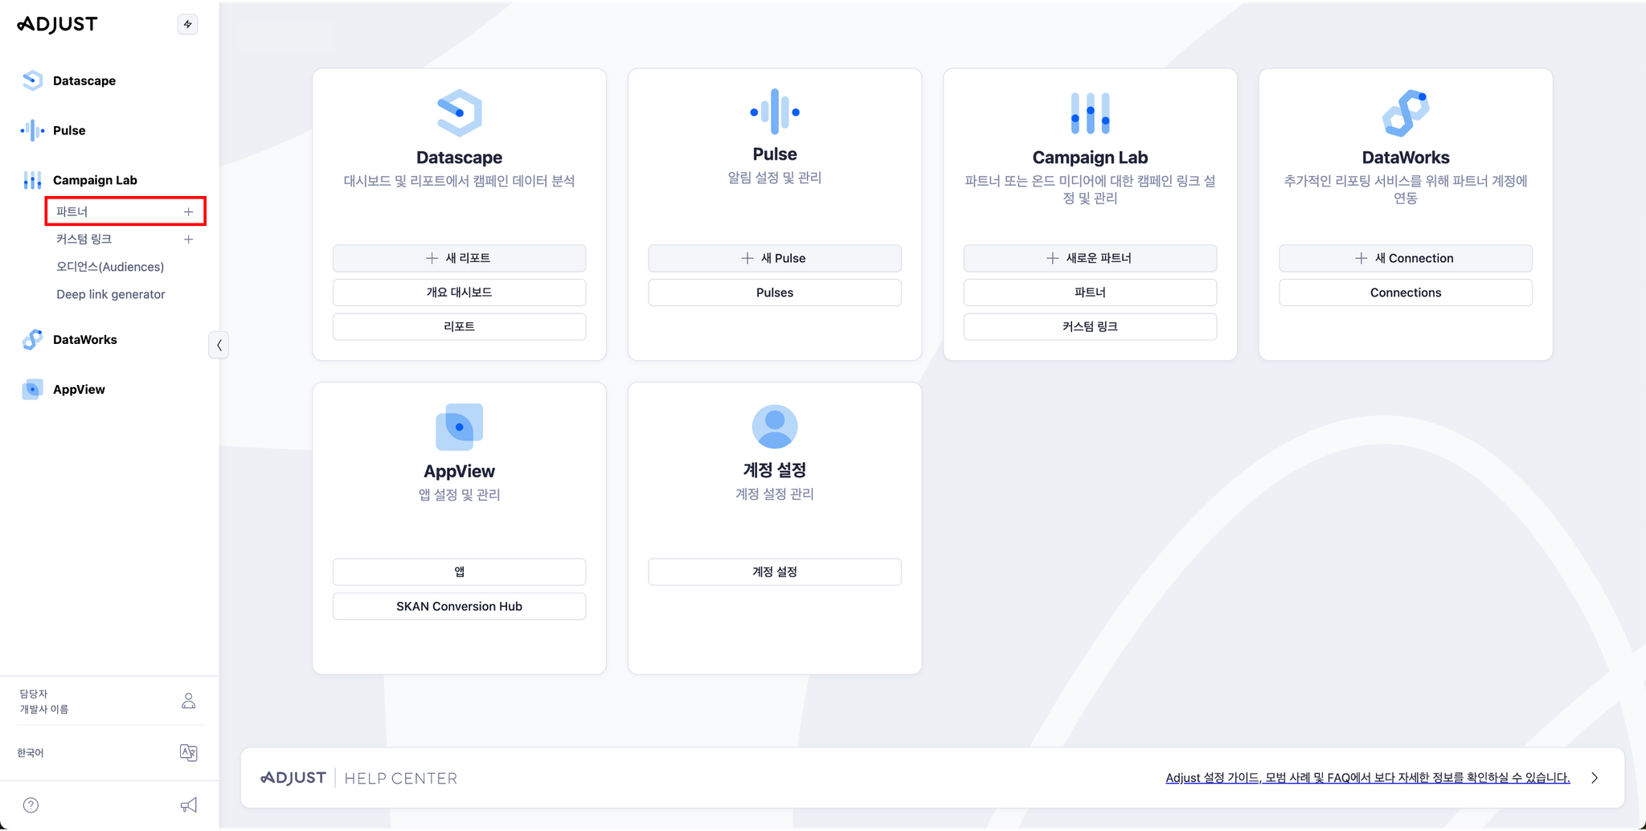Viewport: 1646px width, 831px height.
Task: Select 파트너 under Campaign Lab
Action: pyautogui.click(x=72, y=212)
